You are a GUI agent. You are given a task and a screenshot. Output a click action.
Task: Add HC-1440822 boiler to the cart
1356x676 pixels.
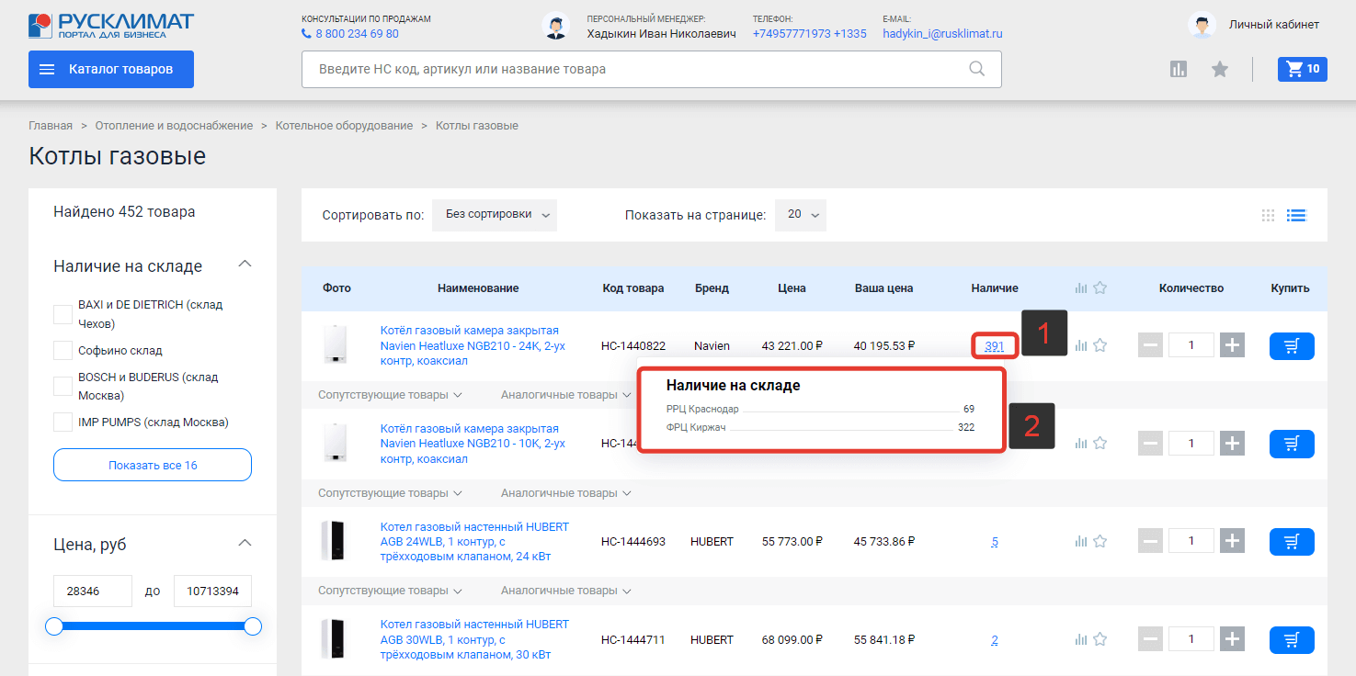click(x=1292, y=346)
